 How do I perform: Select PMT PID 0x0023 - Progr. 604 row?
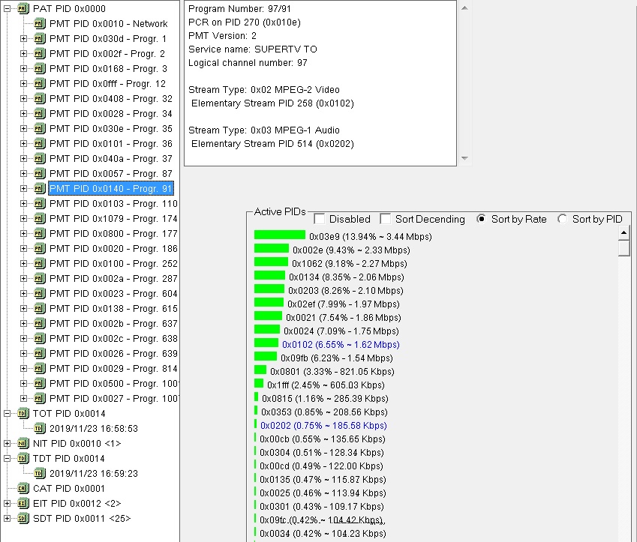(x=113, y=294)
